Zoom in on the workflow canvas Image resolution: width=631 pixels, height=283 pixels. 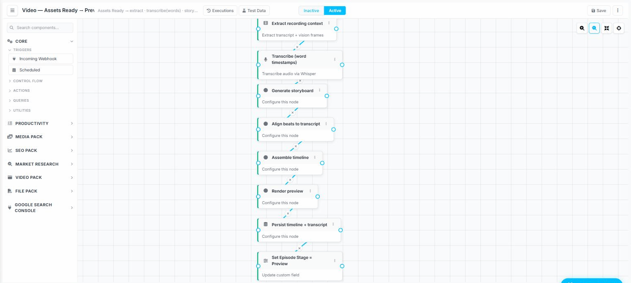tap(582, 28)
